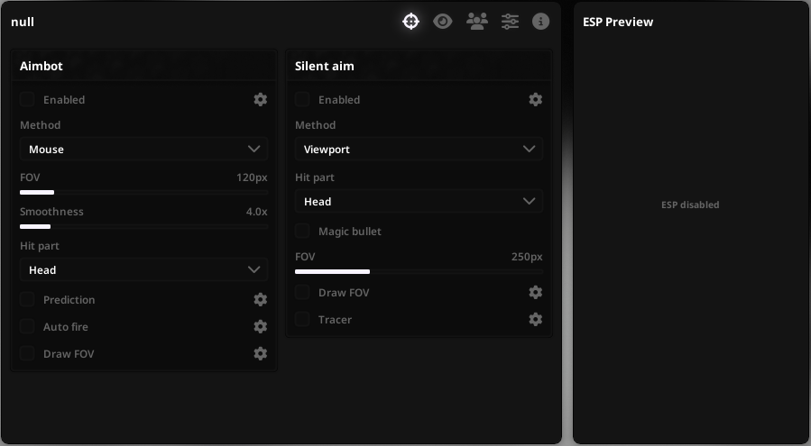This screenshot has height=446, width=811.
Task: Click the Silent aim section title
Action: tap(324, 66)
